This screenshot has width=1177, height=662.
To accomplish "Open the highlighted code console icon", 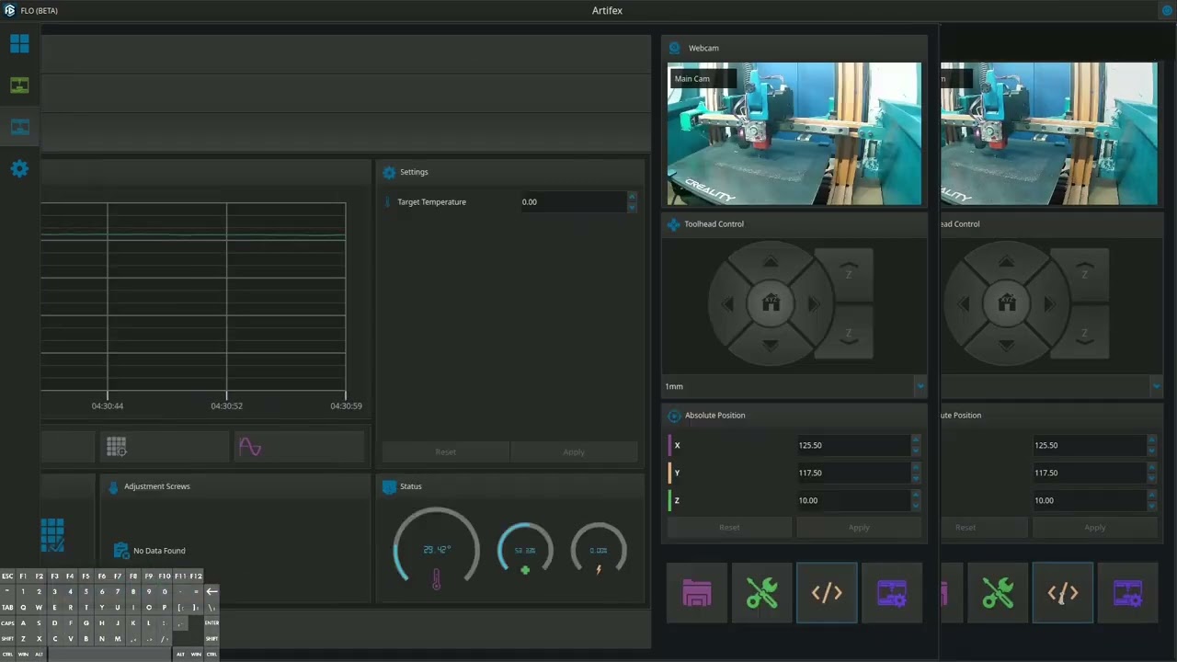I will 827,593.
